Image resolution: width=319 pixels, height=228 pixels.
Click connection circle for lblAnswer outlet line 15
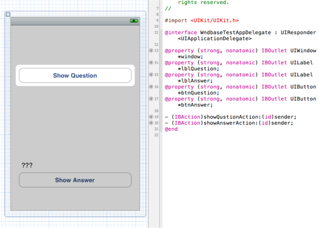tap(151, 75)
